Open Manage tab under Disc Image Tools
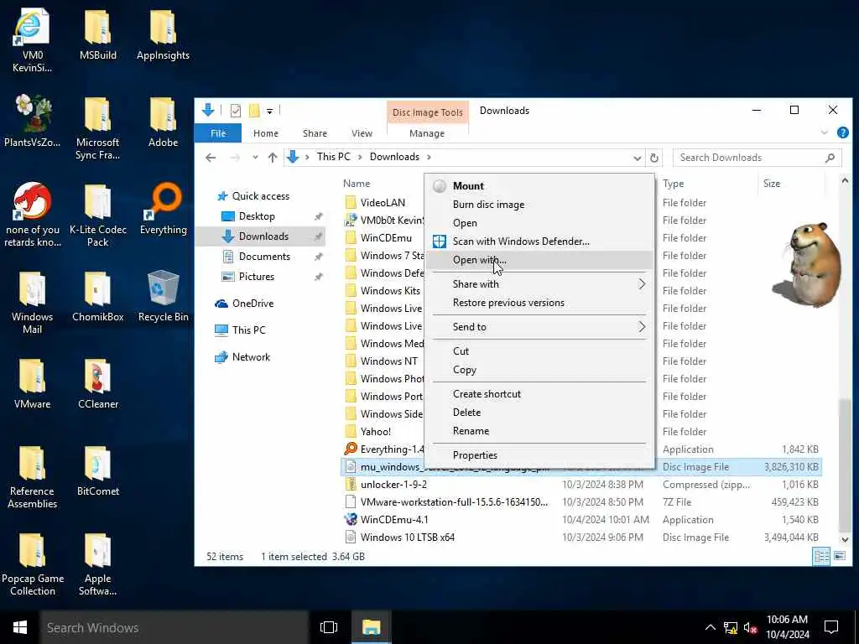This screenshot has width=859, height=644. click(x=427, y=133)
